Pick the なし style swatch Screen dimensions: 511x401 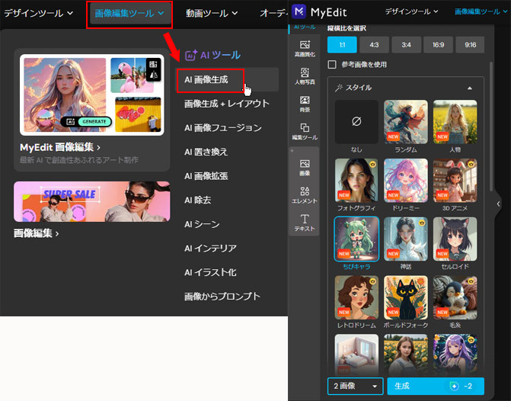[x=356, y=122]
